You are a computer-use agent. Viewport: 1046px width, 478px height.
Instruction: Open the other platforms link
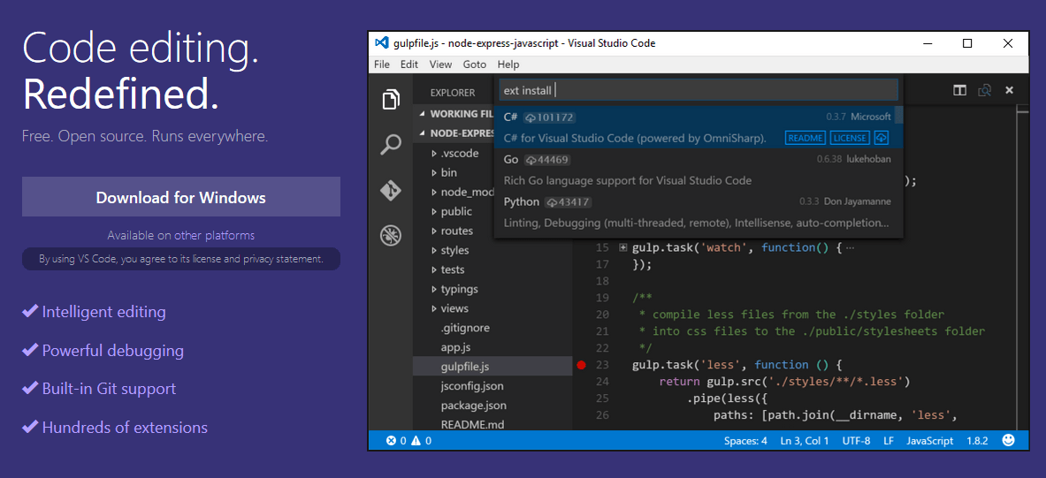pyautogui.click(x=214, y=235)
